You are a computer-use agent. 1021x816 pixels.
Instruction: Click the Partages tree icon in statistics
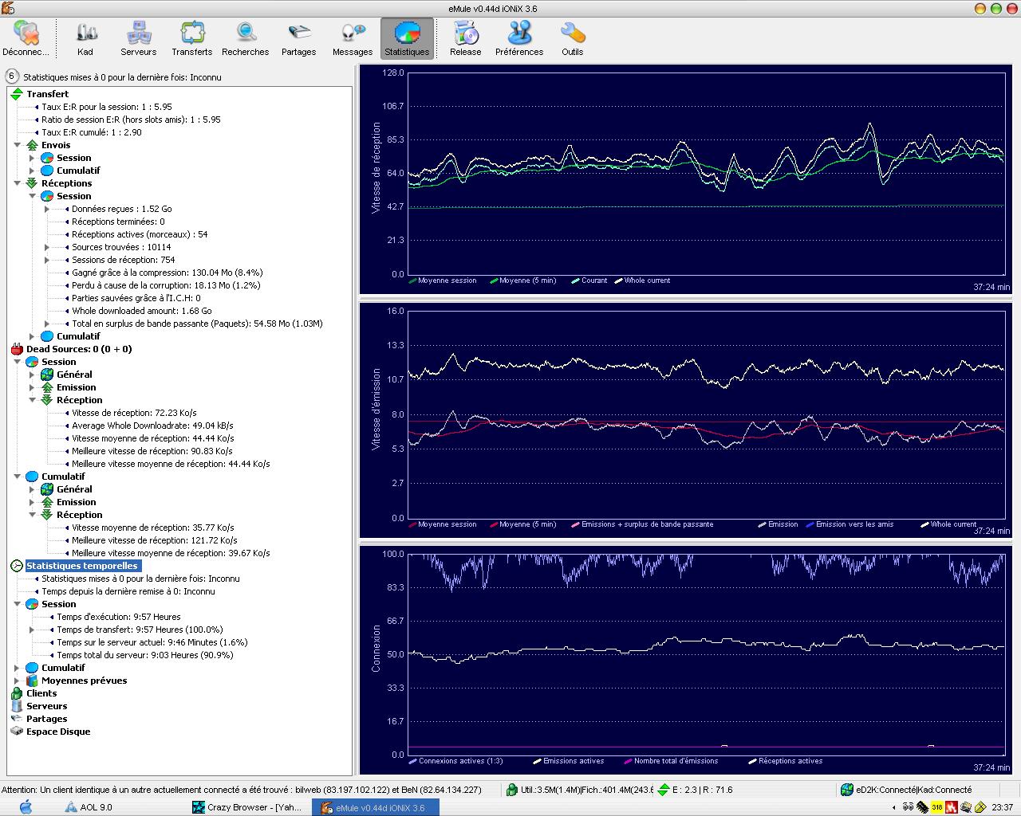(x=17, y=719)
